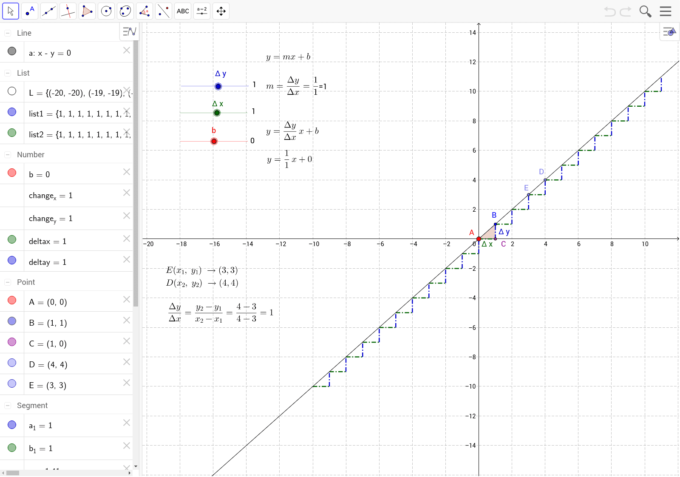Click the Algebra panel vertical scrollbar

tap(136, 173)
